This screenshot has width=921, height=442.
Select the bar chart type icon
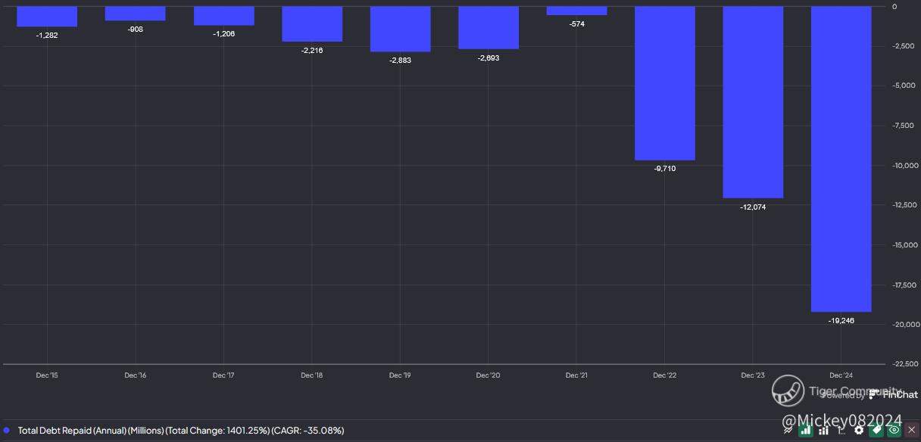click(x=806, y=430)
